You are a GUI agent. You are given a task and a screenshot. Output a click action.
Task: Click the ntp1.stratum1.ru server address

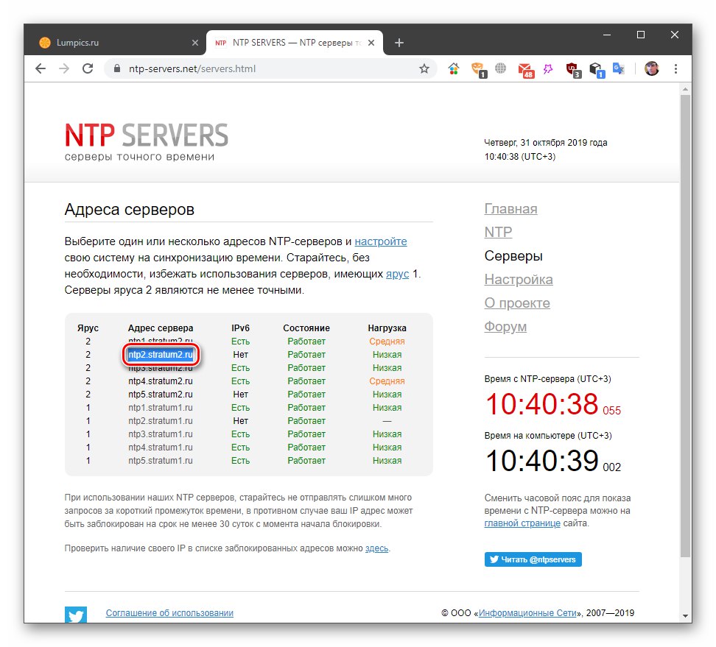[x=161, y=408]
